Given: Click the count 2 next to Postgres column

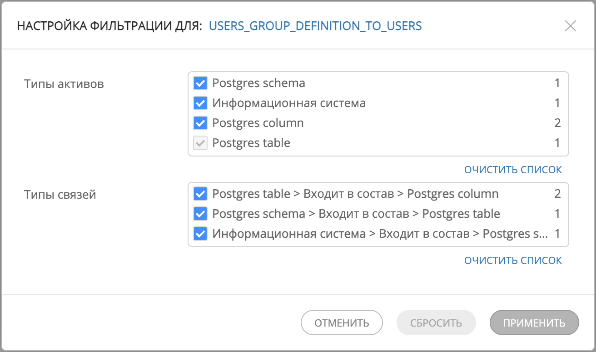Looking at the screenshot, I should click(557, 123).
